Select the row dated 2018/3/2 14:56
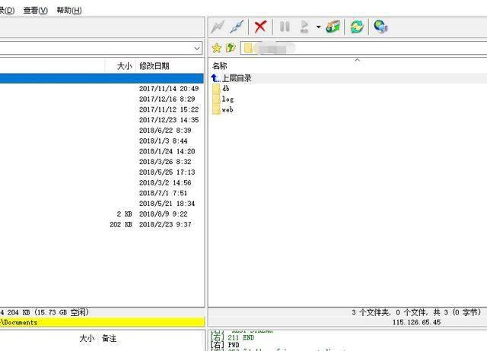This screenshot has height=351, width=487. (101, 183)
